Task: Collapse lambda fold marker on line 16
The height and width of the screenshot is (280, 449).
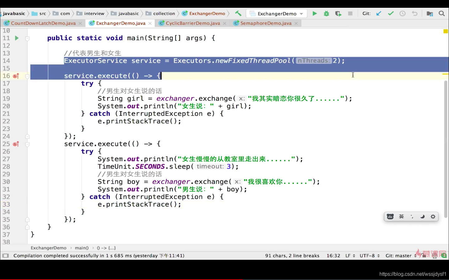Action: pyautogui.click(x=27, y=76)
